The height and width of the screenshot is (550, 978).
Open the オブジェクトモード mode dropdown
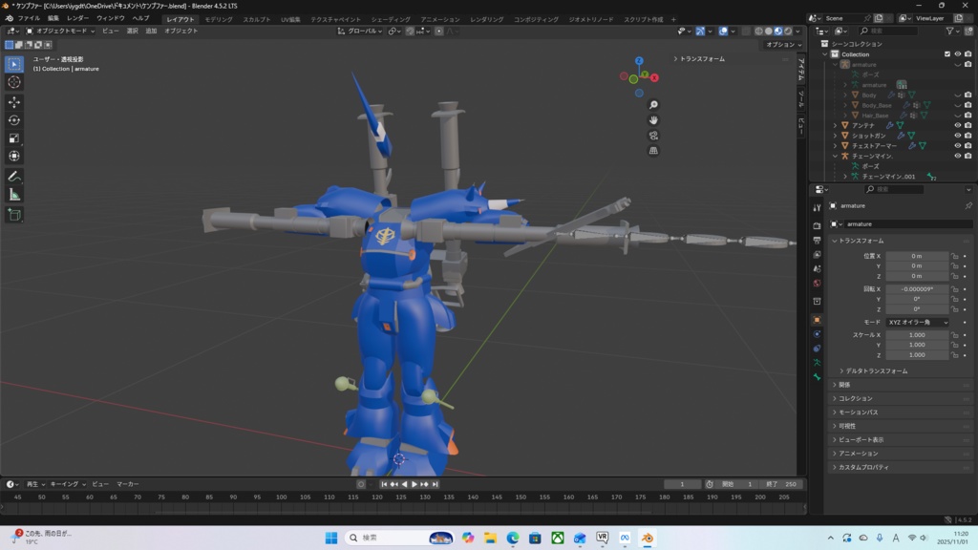click(61, 31)
